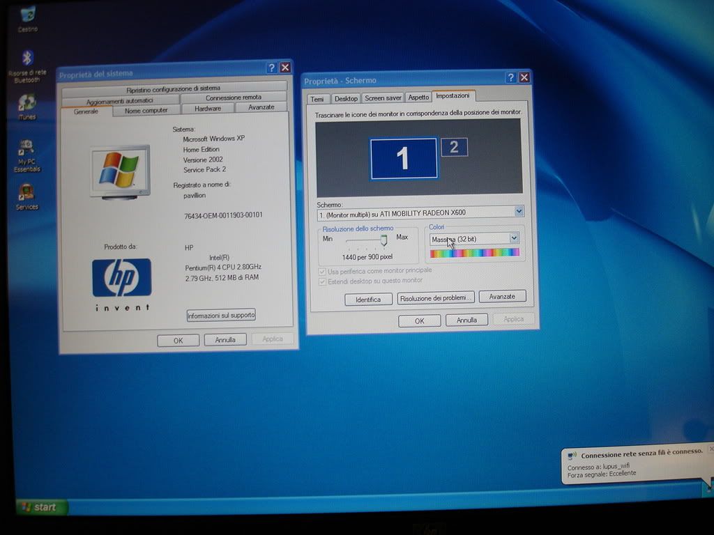Screen dimensions: 714x535
Task: Open Risorse di rete Bluetooth icon
Action: [27, 59]
